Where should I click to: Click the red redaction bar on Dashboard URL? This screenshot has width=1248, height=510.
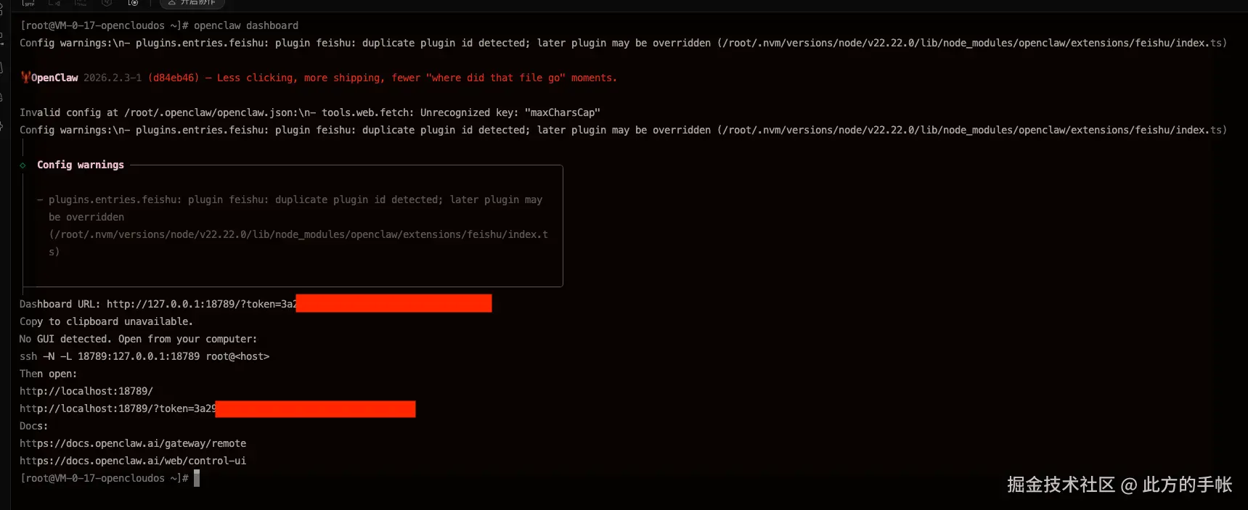coord(394,303)
